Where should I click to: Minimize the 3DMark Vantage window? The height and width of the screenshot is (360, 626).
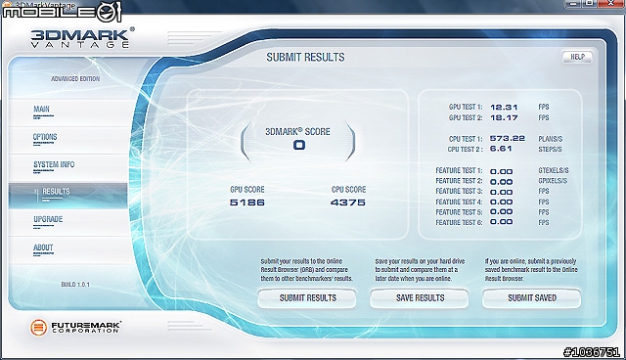pos(573,4)
